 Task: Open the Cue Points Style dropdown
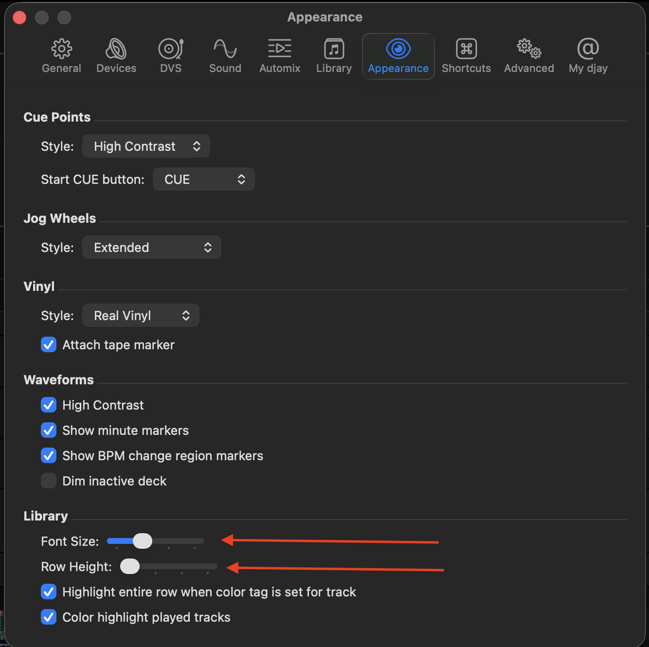pos(146,146)
